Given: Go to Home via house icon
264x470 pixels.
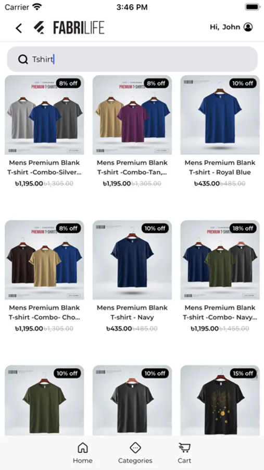Looking at the screenshot, I should tap(83, 453).
